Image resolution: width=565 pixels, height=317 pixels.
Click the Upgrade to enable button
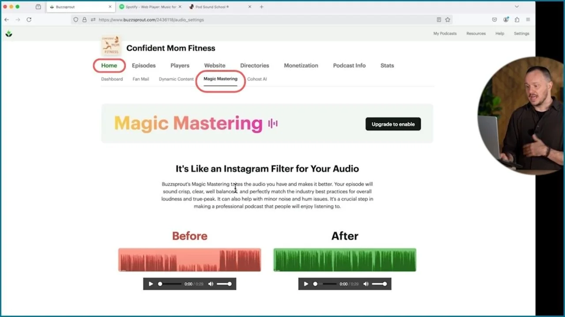[x=393, y=124]
